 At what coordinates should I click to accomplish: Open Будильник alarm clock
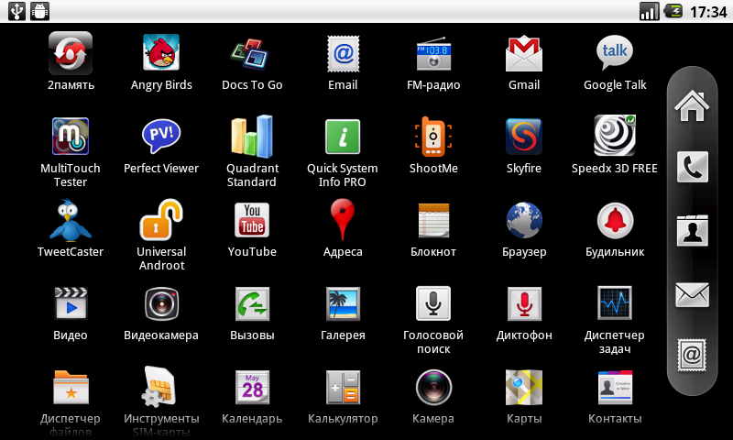(615, 220)
